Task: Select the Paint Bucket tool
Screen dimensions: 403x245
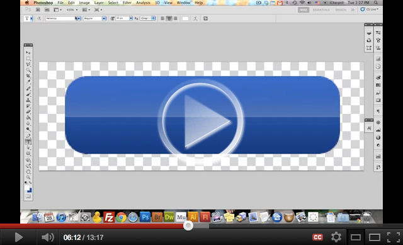Action: tap(28, 118)
